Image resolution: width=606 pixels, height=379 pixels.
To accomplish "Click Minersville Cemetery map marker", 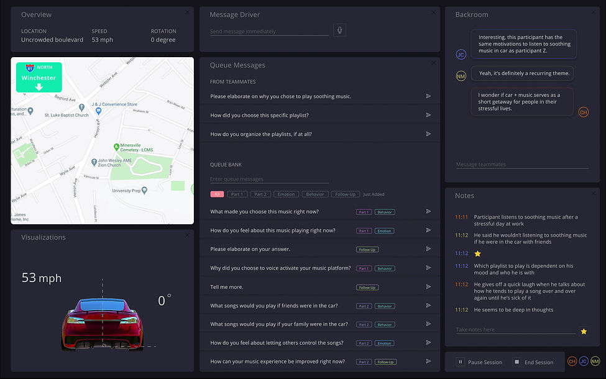I will 116,147.
